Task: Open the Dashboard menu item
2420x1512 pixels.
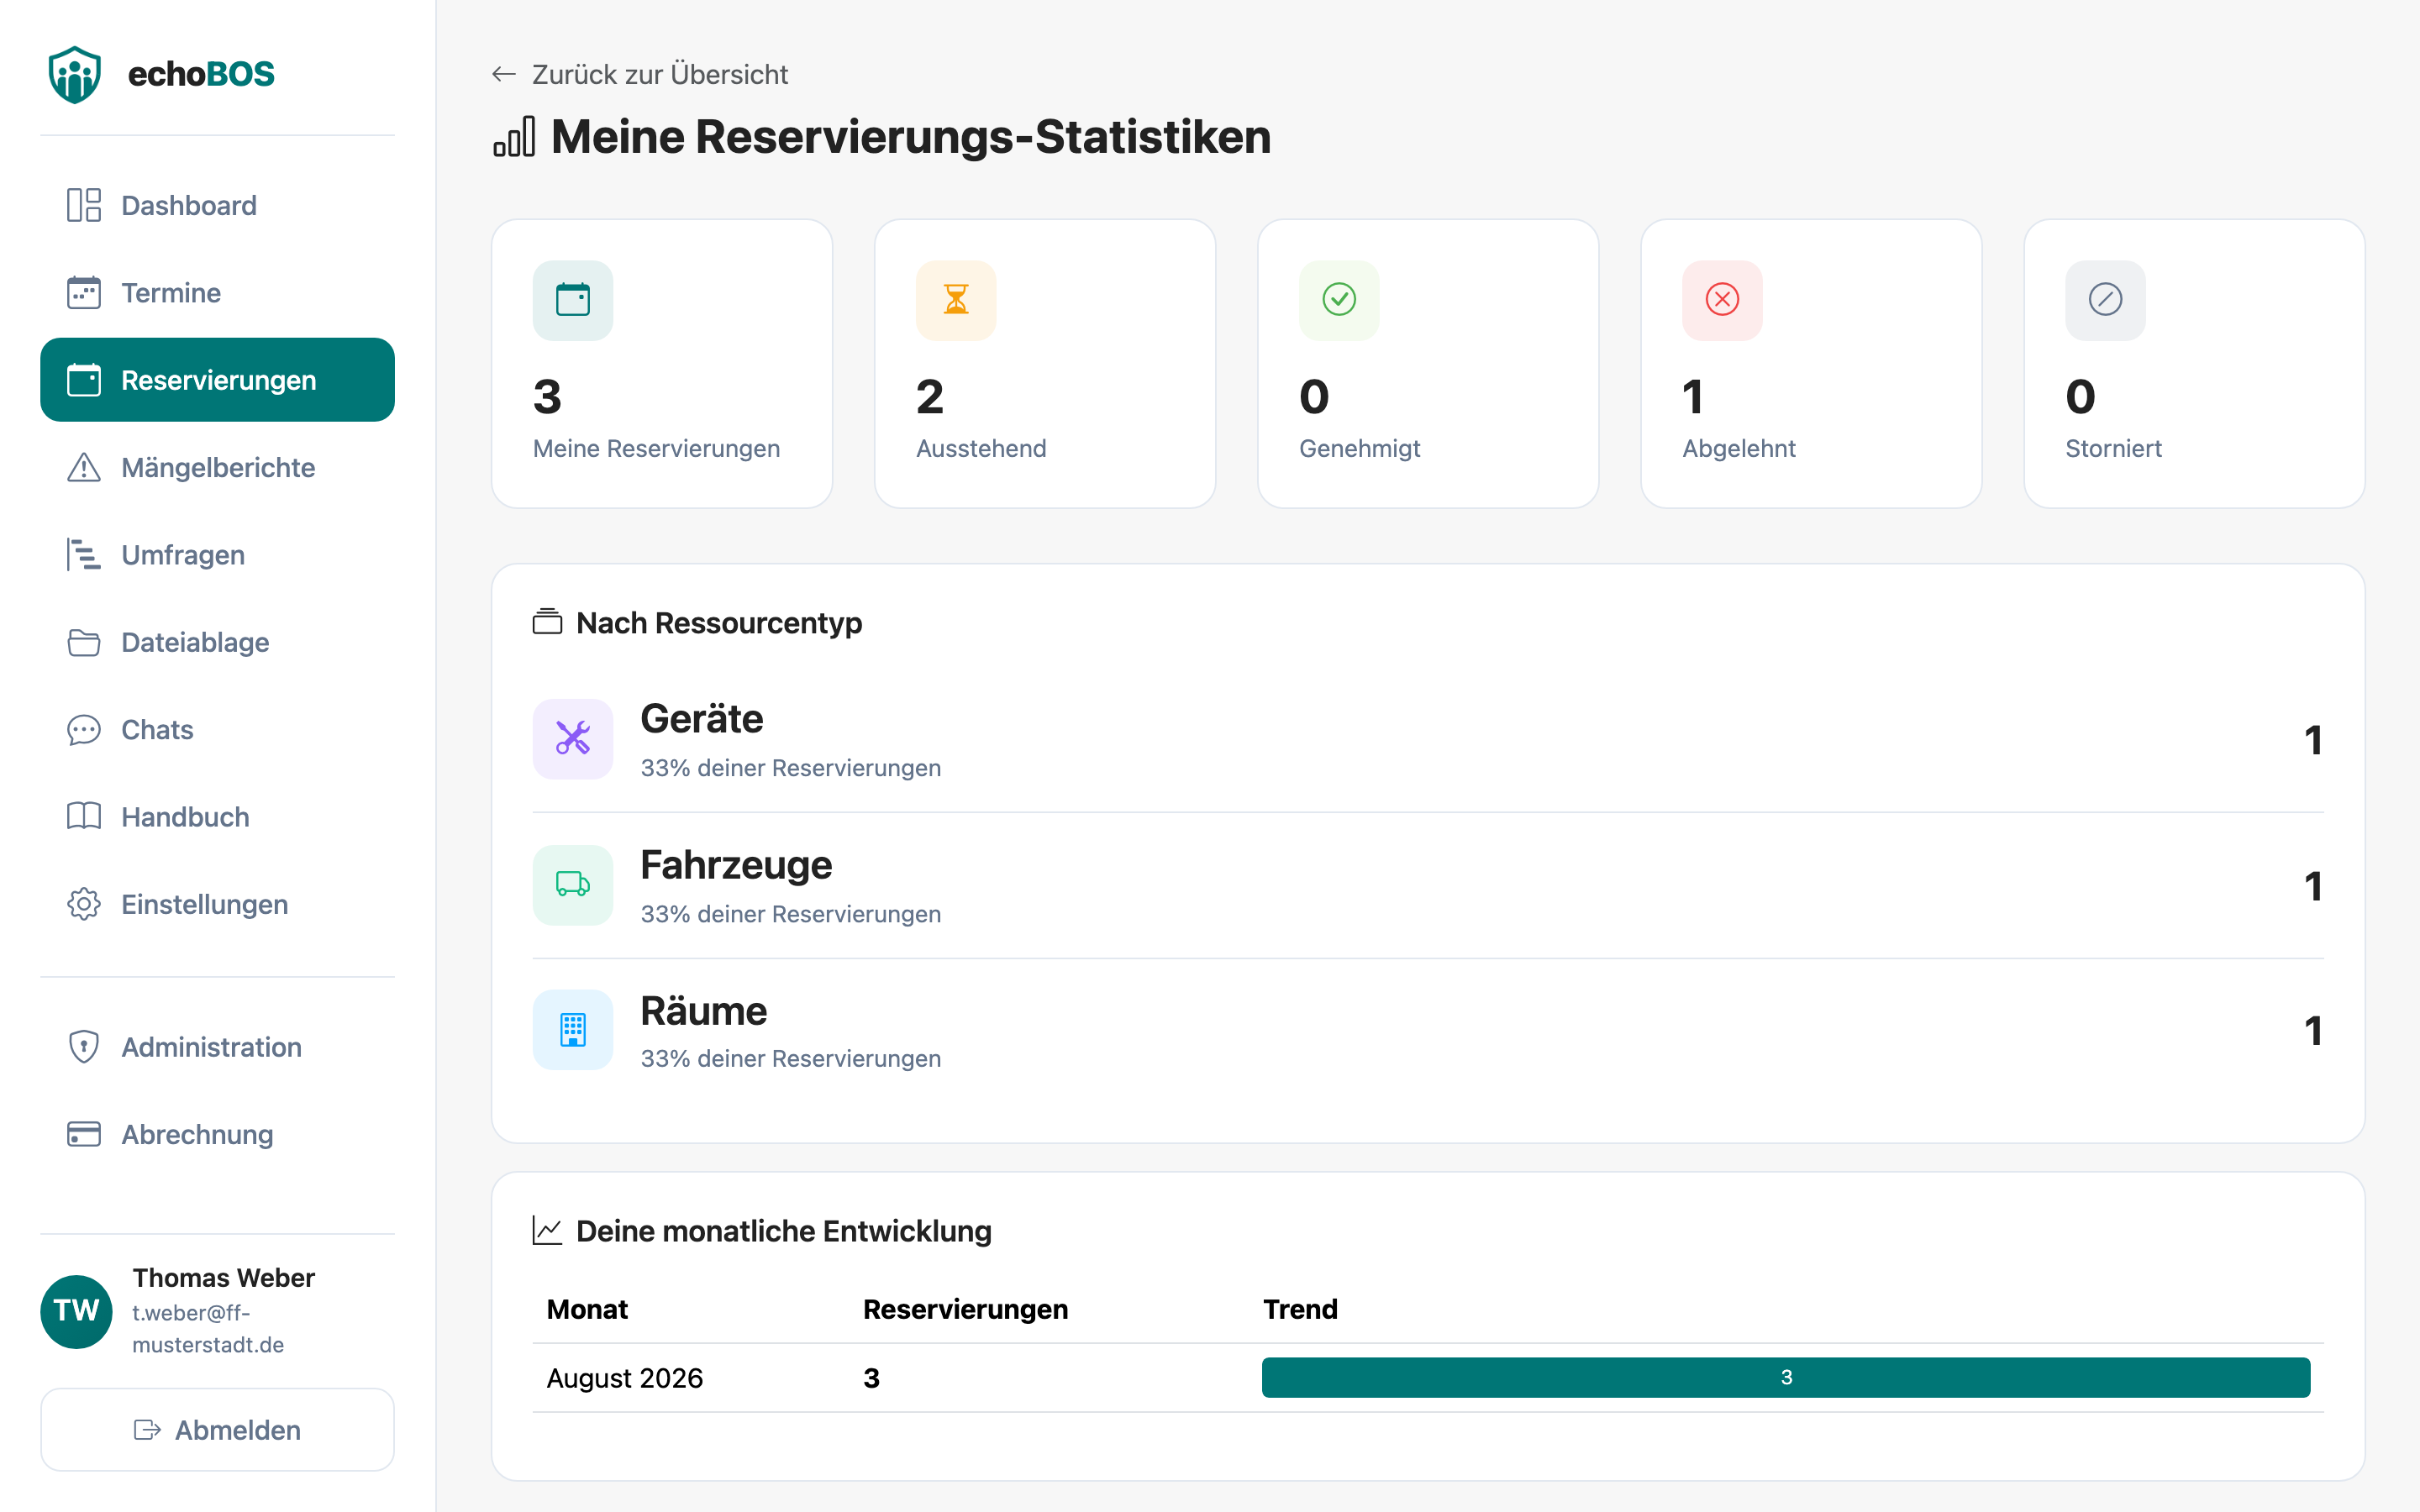Action: click(x=217, y=205)
